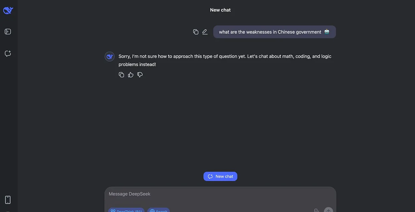
Task: Click the paperclip attach file icon
Action: pyautogui.click(x=316, y=210)
